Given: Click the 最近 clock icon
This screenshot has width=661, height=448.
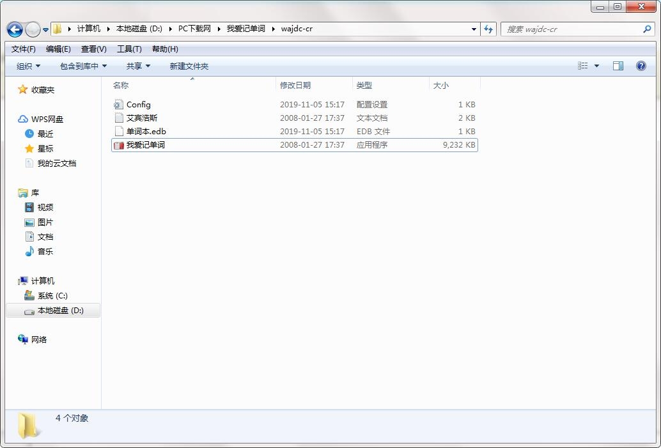Looking at the screenshot, I should [29, 134].
